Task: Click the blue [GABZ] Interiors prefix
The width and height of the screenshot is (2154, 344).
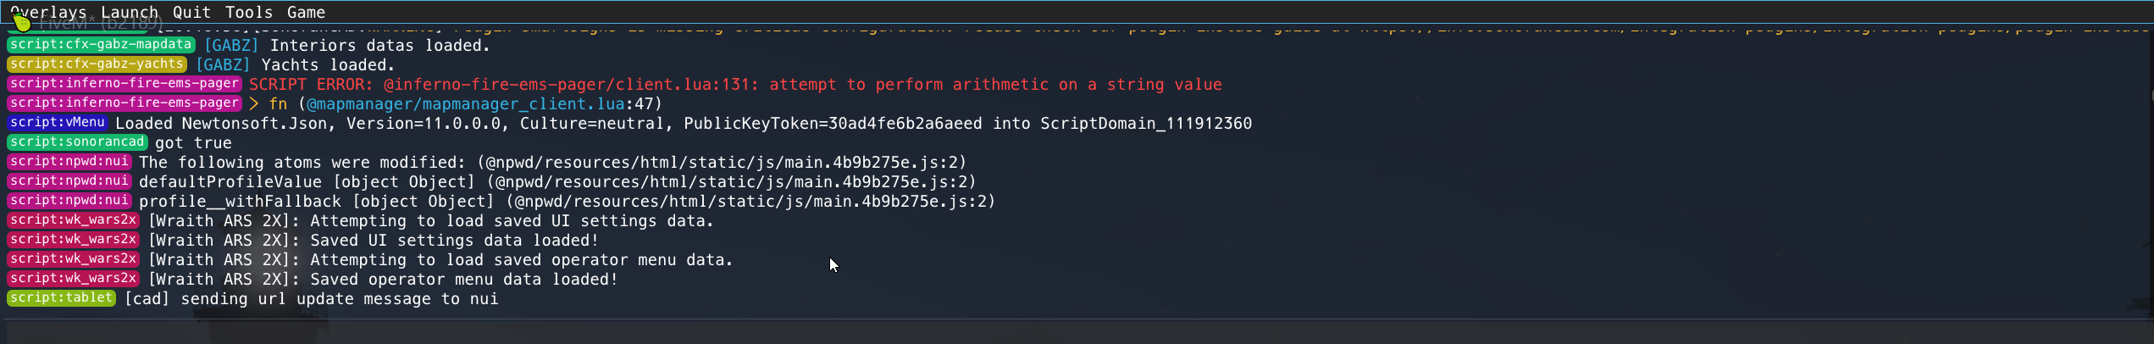Action: [231, 46]
